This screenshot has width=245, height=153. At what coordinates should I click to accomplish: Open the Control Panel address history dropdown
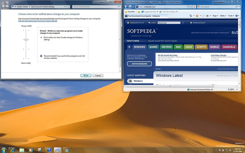(65, 7)
